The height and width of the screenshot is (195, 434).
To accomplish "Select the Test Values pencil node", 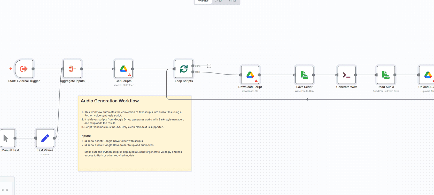I will [x=45, y=138].
